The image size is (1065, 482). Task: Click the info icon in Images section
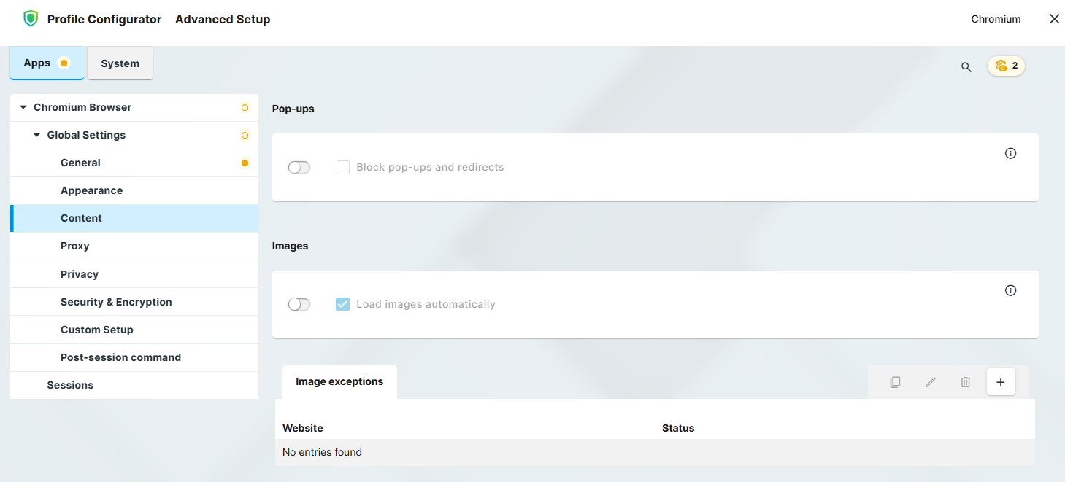pos(1010,290)
